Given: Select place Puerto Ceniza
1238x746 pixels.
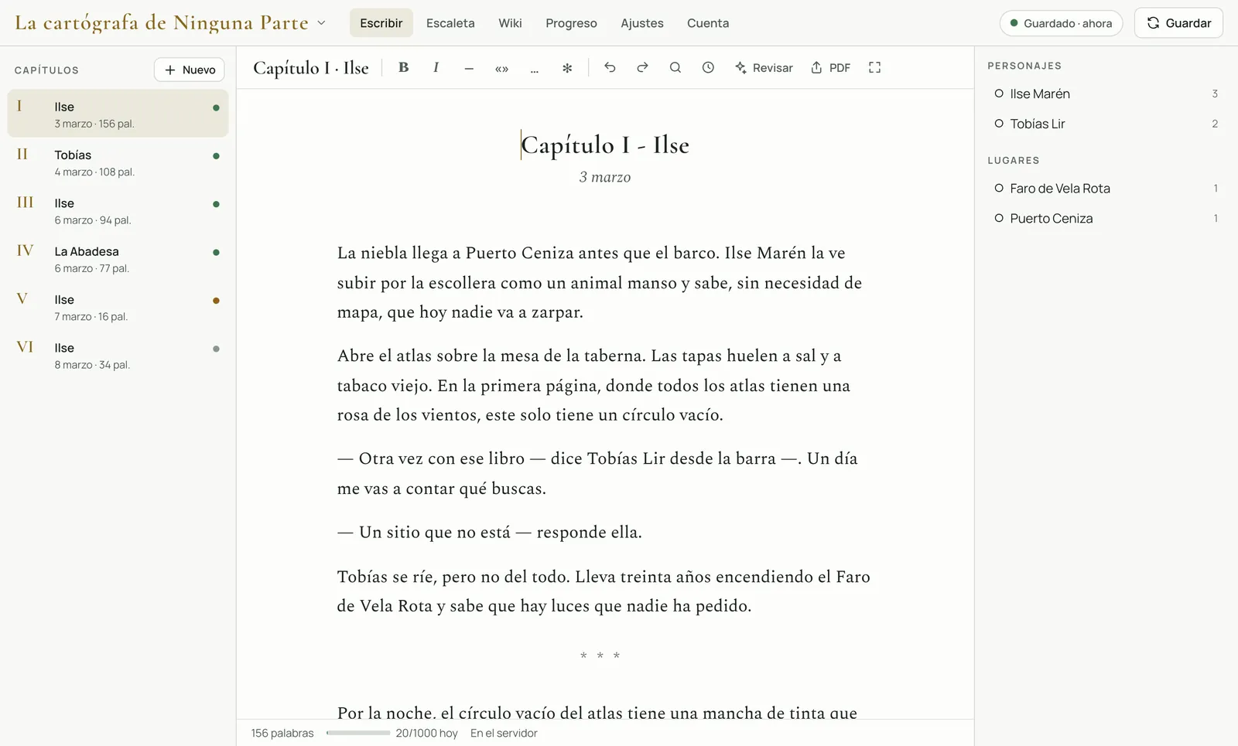Looking at the screenshot, I should [1106, 219].
